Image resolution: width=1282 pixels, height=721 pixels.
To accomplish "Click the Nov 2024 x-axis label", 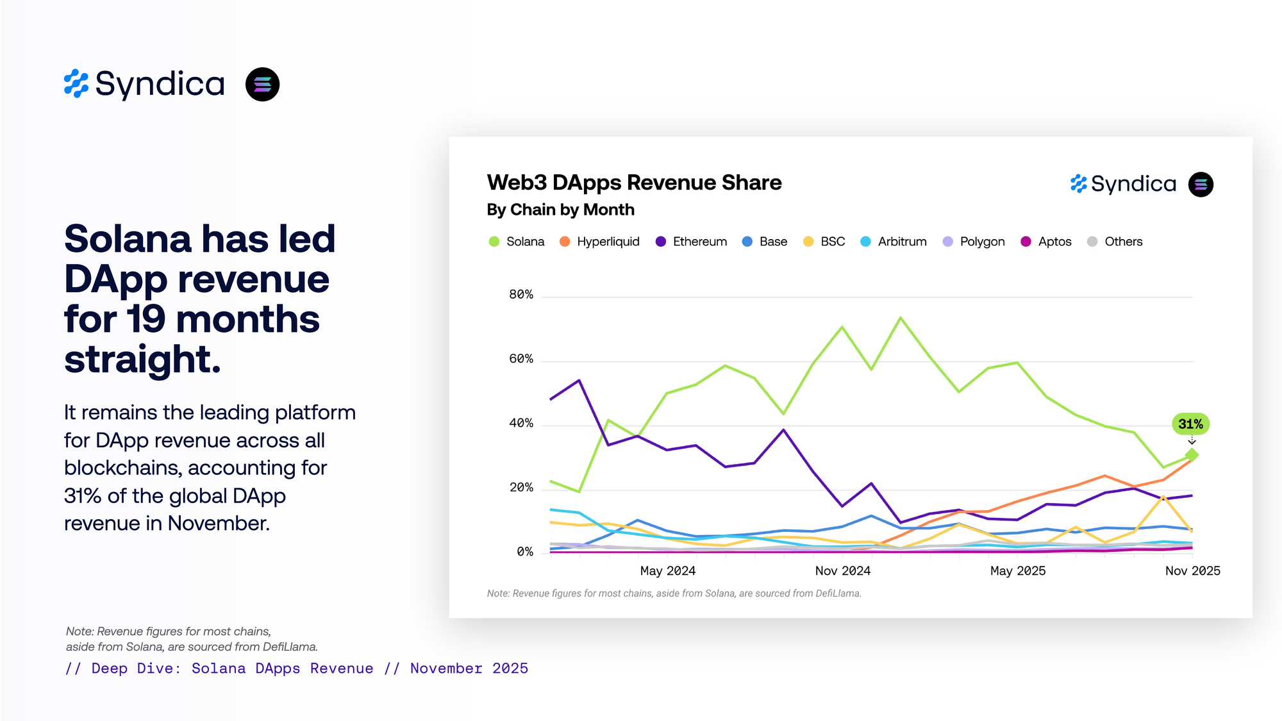I will click(842, 570).
